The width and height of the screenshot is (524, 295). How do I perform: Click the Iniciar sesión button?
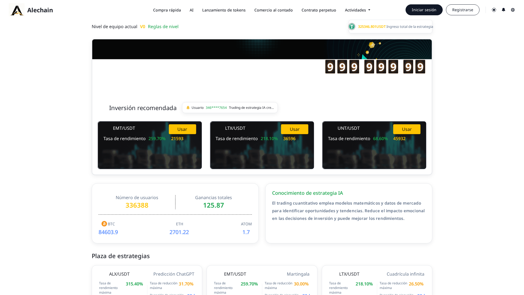click(x=424, y=10)
